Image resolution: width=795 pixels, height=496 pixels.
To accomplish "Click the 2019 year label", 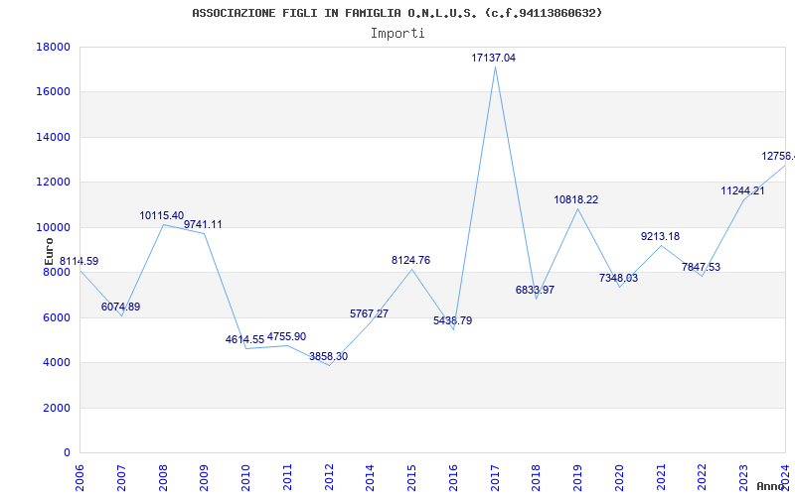I will click(x=578, y=477).
